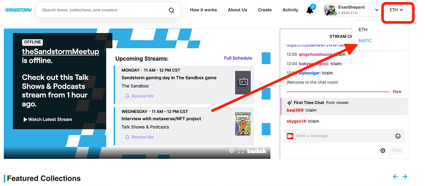Go to previous Featured Collections

click(395, 176)
